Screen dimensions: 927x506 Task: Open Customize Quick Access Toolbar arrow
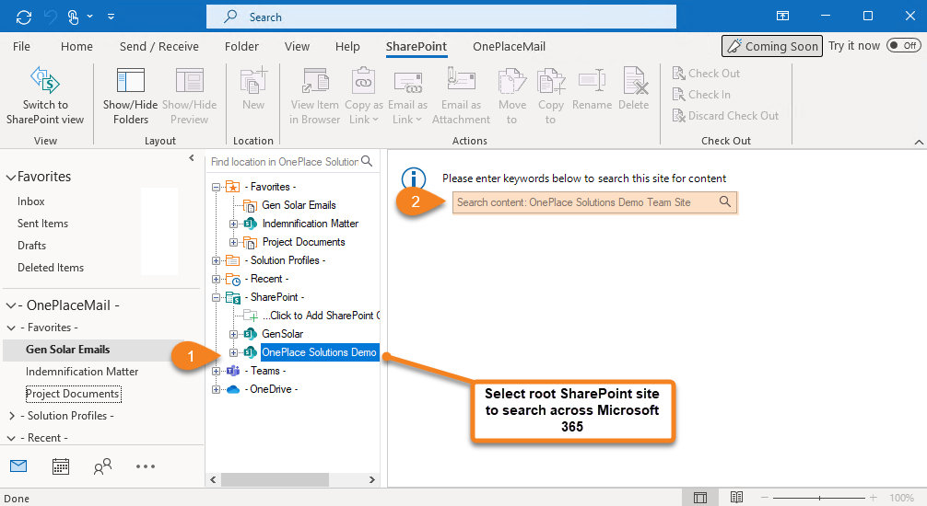(111, 17)
